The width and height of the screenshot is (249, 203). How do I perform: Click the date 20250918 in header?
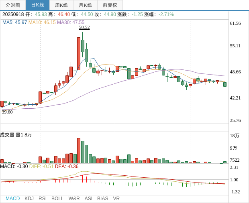[x=13, y=14]
